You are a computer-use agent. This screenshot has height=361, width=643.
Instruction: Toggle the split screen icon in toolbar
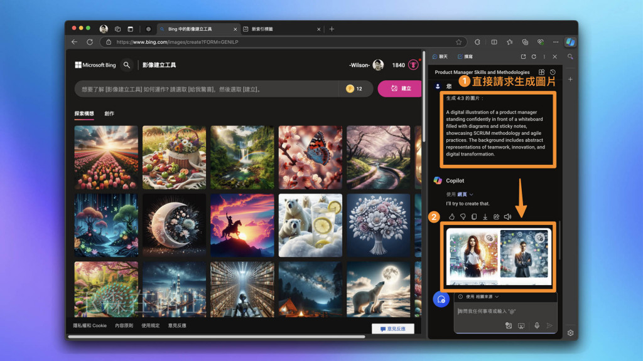point(494,42)
